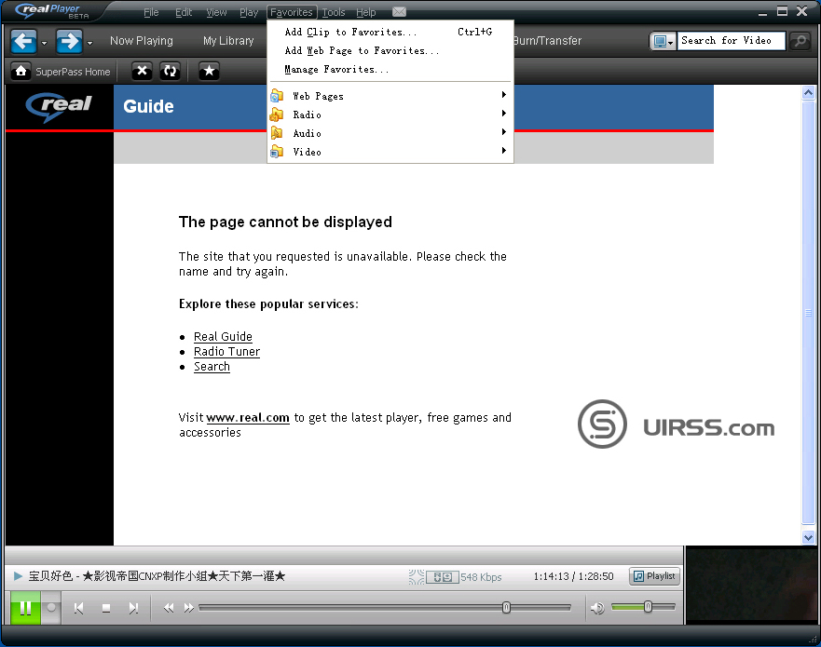Stop page loading with the X button
Viewport: 821px width, 647px height.
point(142,71)
